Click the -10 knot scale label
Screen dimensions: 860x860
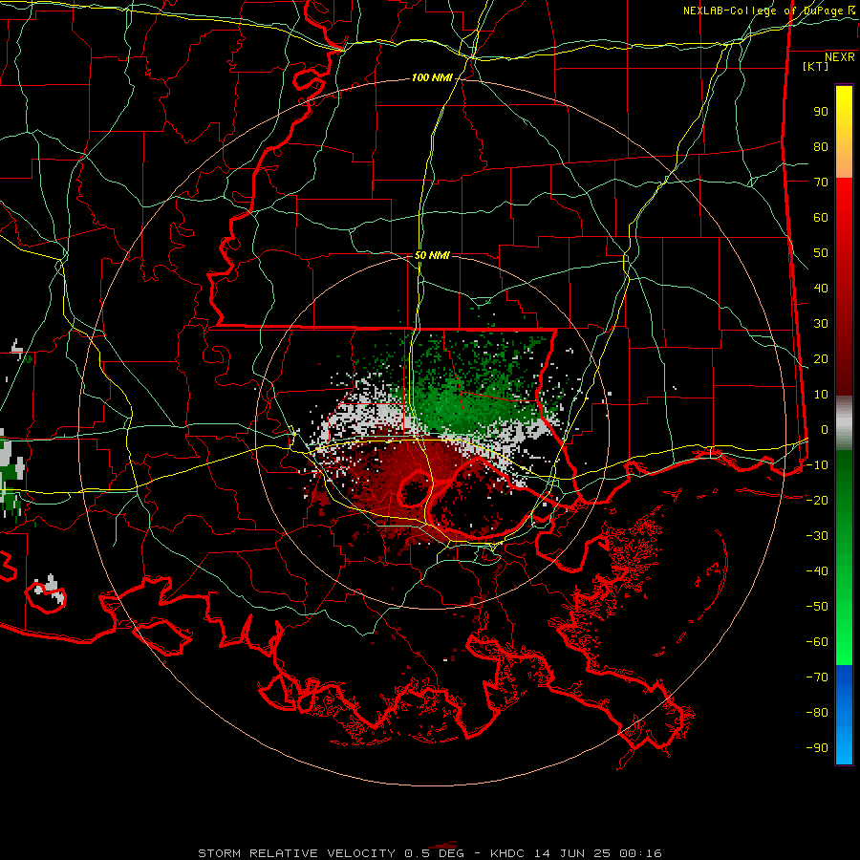pos(817,465)
